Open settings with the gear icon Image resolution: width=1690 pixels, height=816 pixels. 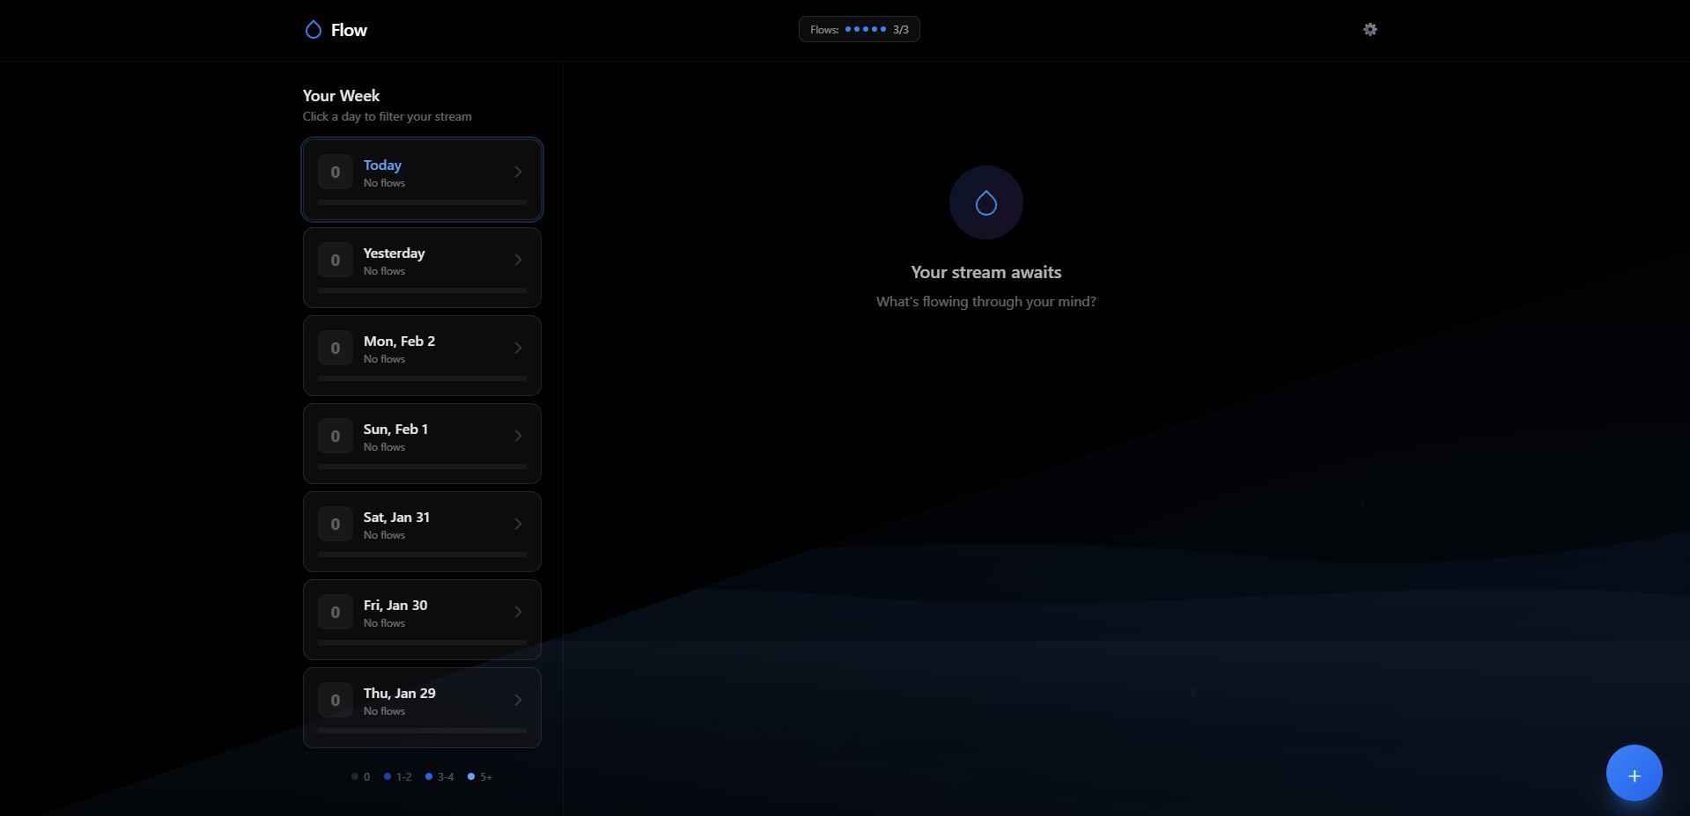point(1370,29)
